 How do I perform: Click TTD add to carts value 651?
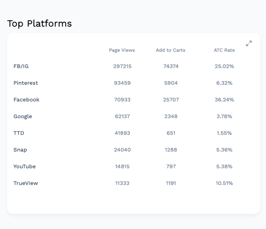click(171, 133)
